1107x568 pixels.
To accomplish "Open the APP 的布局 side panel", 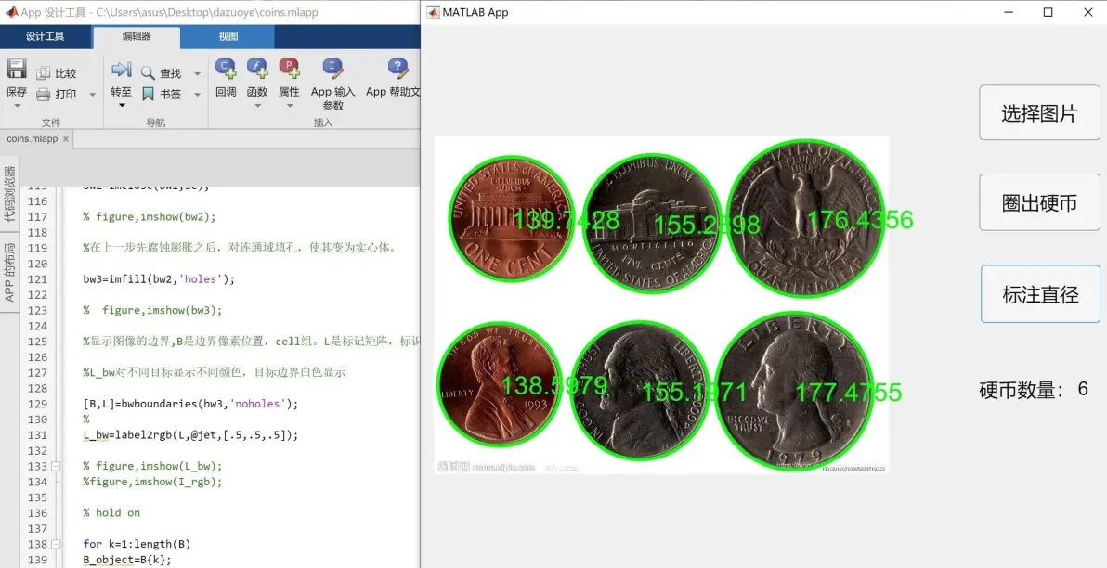I will [x=9, y=272].
